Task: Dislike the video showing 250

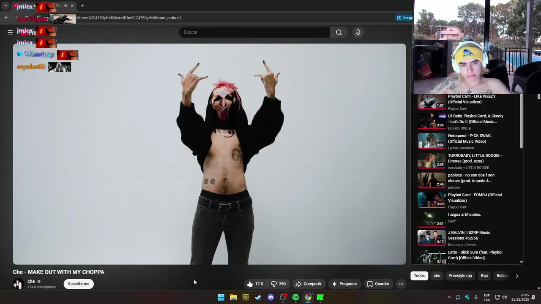Action: [279, 284]
